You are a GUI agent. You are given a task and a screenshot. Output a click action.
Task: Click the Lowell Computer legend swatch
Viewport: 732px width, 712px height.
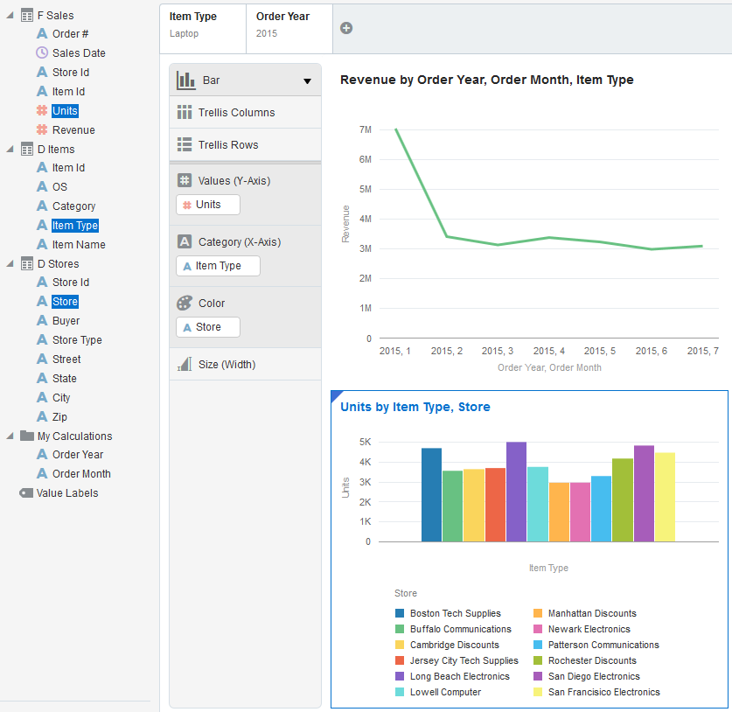(x=400, y=692)
